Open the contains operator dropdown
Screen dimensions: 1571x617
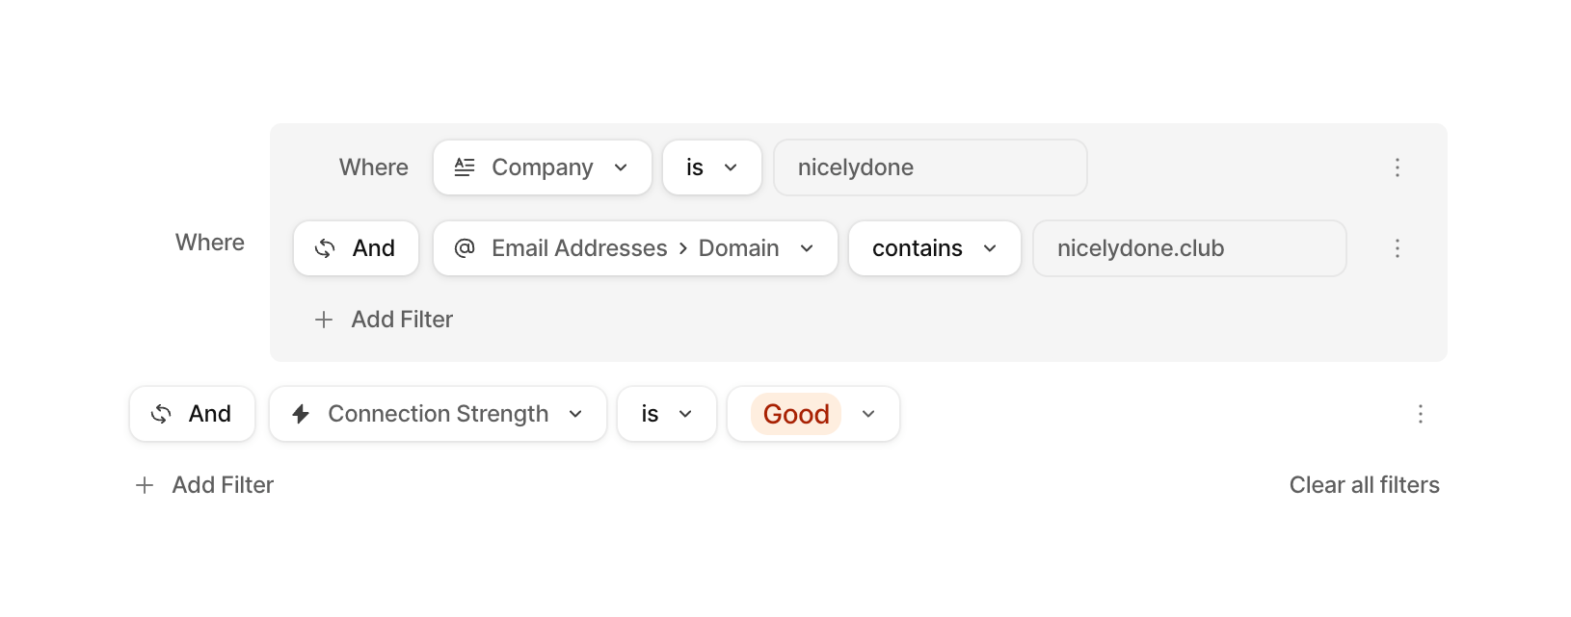point(934,248)
